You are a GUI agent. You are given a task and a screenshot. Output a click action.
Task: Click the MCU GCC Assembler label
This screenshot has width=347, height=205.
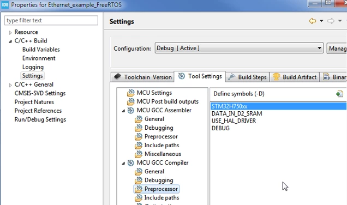tap(164, 110)
